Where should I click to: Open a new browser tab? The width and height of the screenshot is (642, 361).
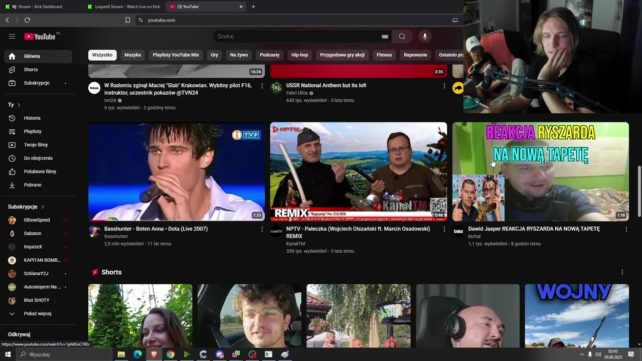coord(253,7)
